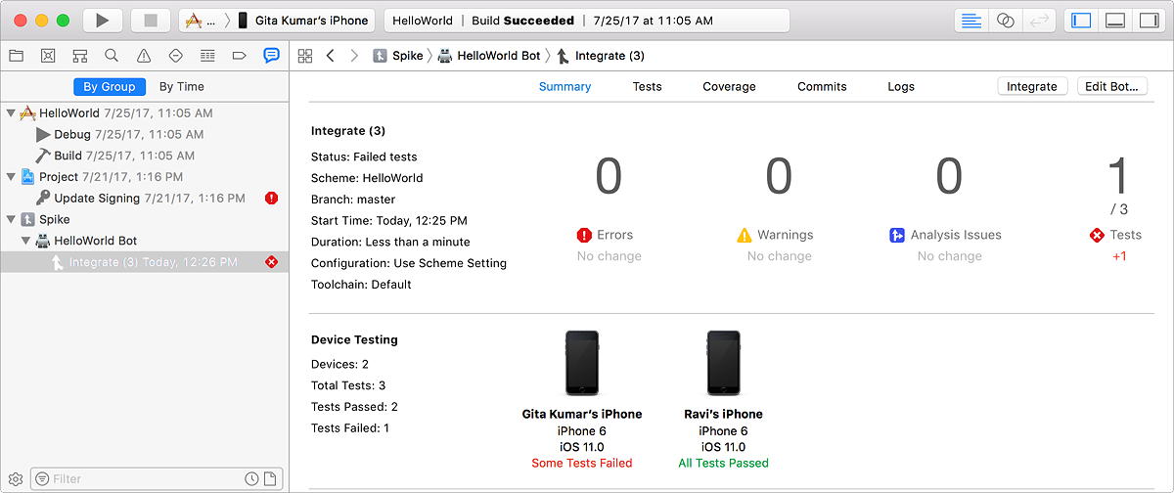Select the Update Signing report row
This screenshot has height=493, width=1174.
pos(145,199)
